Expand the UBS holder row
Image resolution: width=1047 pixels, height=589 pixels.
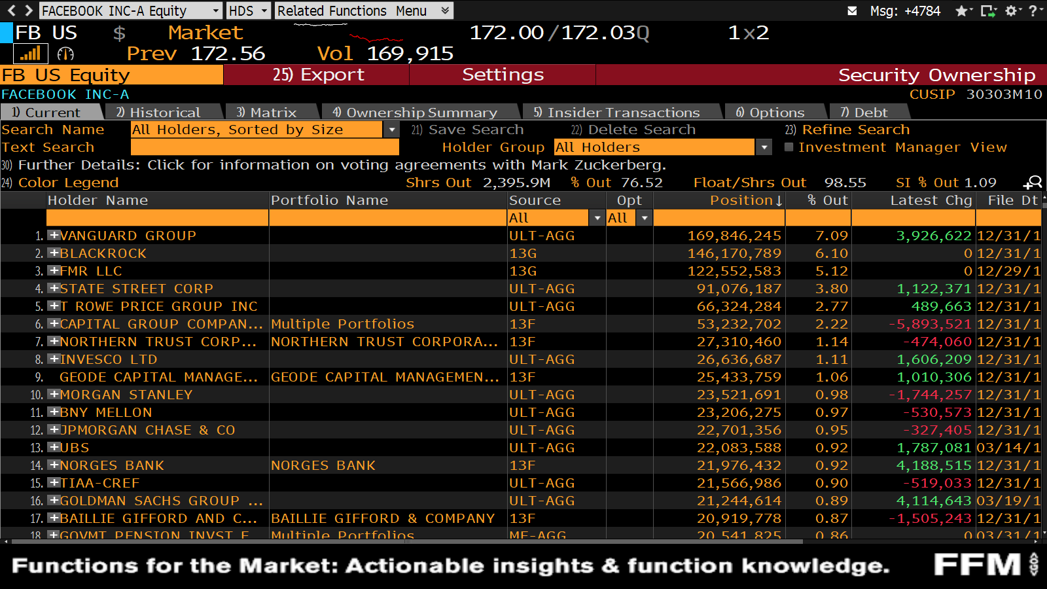coord(54,447)
